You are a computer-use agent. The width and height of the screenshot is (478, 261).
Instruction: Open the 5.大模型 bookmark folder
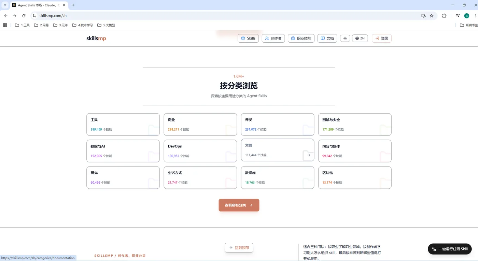[106, 25]
